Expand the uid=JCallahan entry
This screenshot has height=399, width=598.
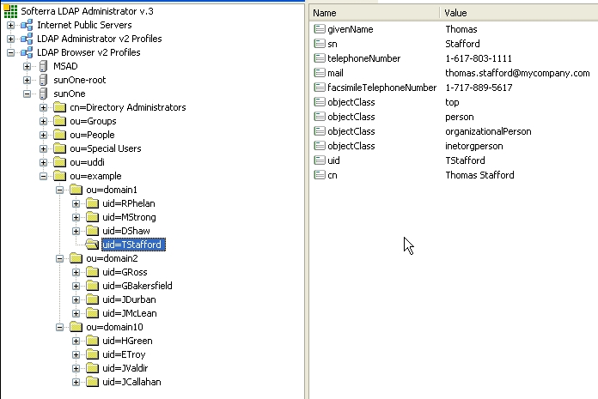[76, 382]
